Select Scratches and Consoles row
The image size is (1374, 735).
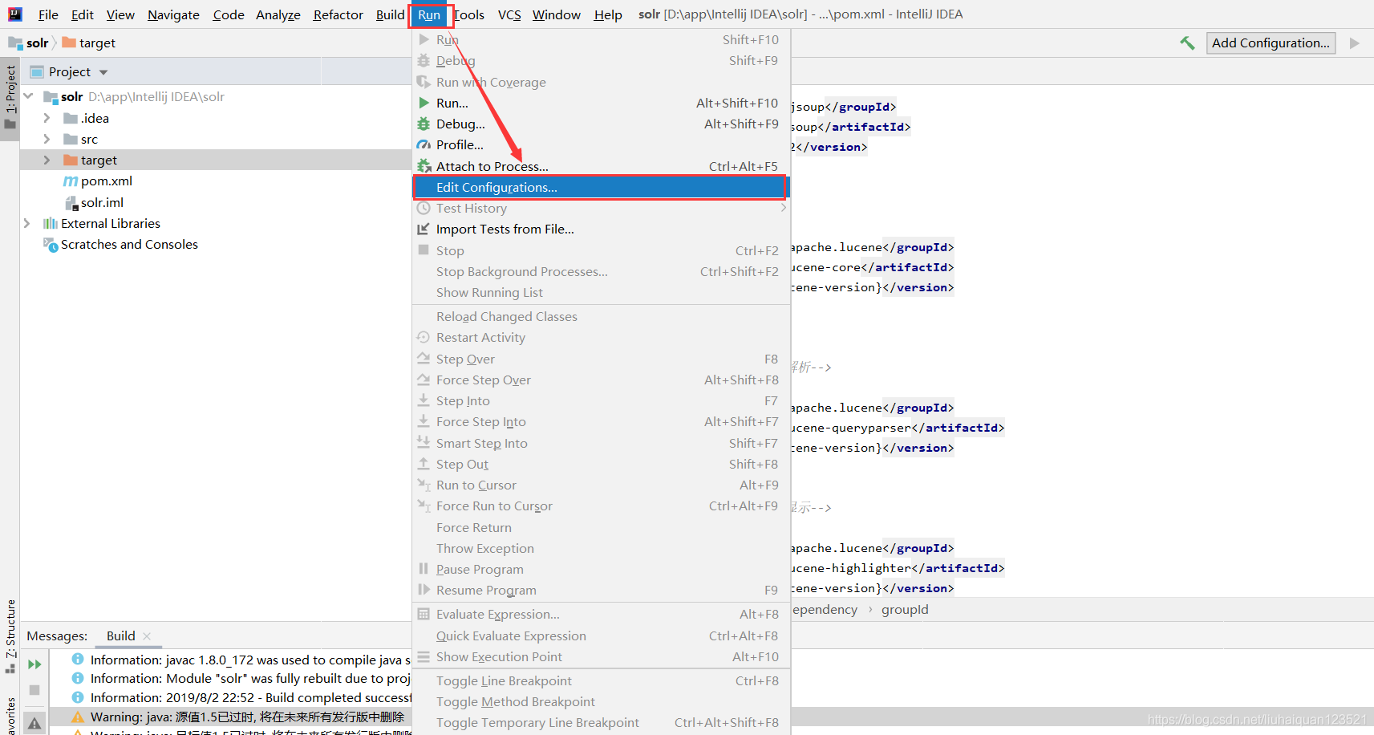[x=129, y=244]
